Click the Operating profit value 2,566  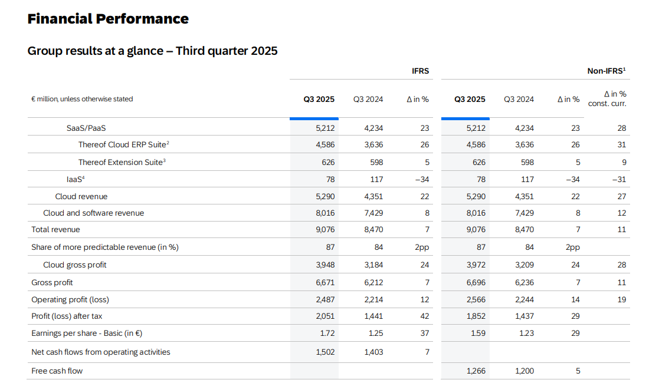pyautogui.click(x=476, y=299)
